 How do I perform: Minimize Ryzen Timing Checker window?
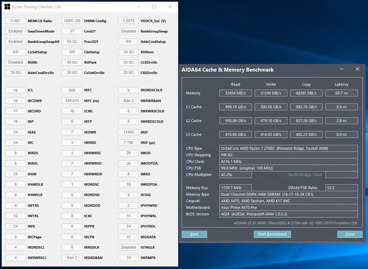139,7
